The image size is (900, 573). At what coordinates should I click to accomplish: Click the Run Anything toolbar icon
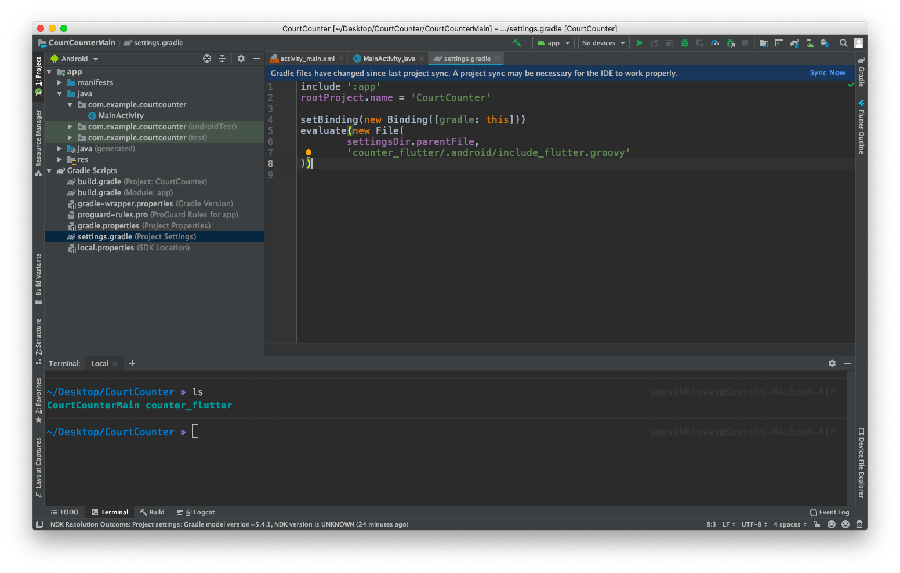(x=779, y=43)
